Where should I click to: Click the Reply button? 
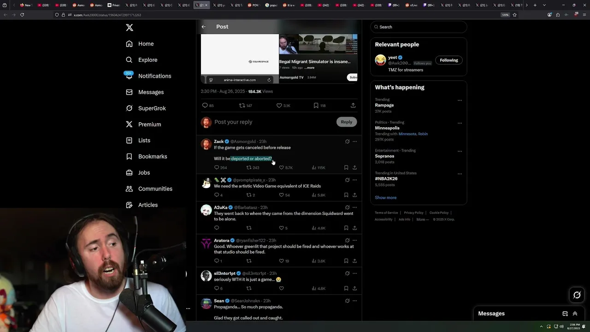[x=347, y=122]
